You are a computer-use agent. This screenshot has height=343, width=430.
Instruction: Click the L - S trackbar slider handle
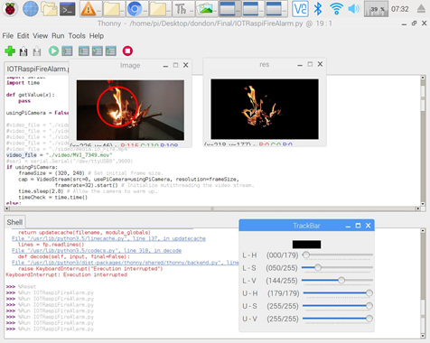(318, 267)
